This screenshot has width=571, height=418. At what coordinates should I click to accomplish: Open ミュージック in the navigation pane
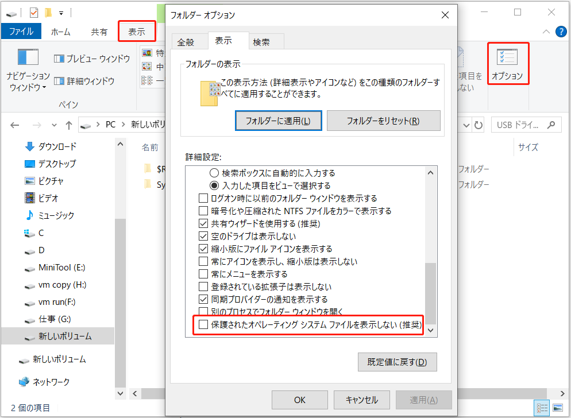tap(49, 215)
